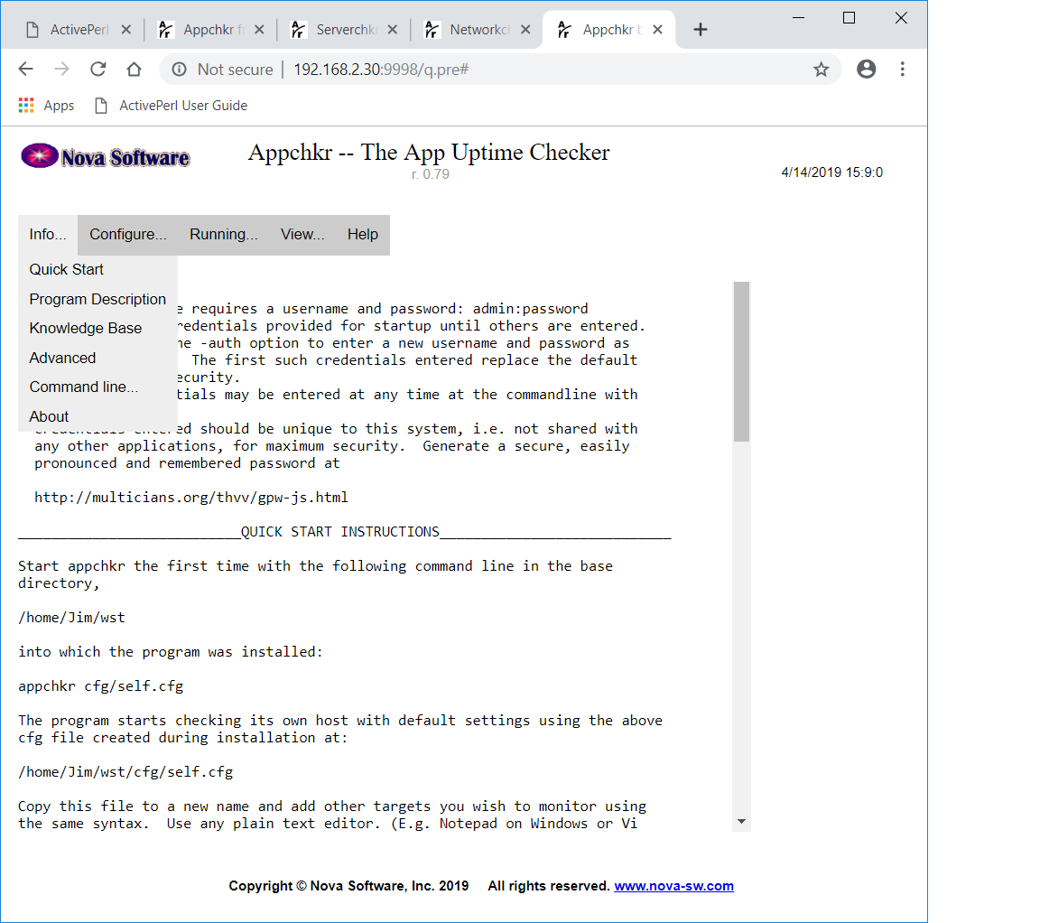Click the Appchkr Uptime Checker title
The image size is (1040, 923).
[429, 153]
